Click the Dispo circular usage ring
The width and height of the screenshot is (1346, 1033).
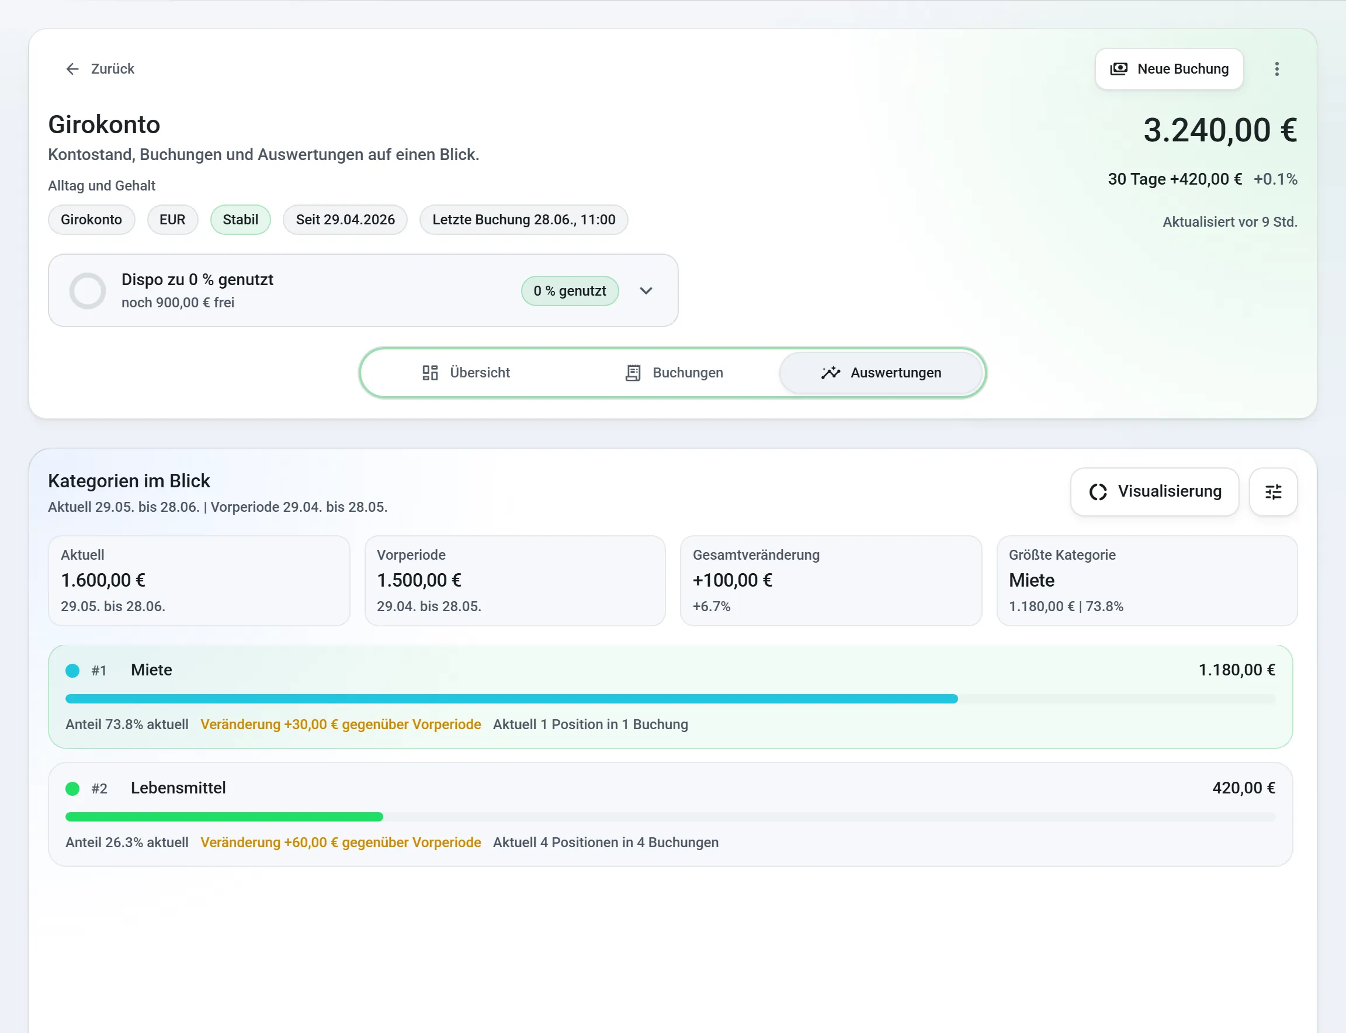(87, 291)
